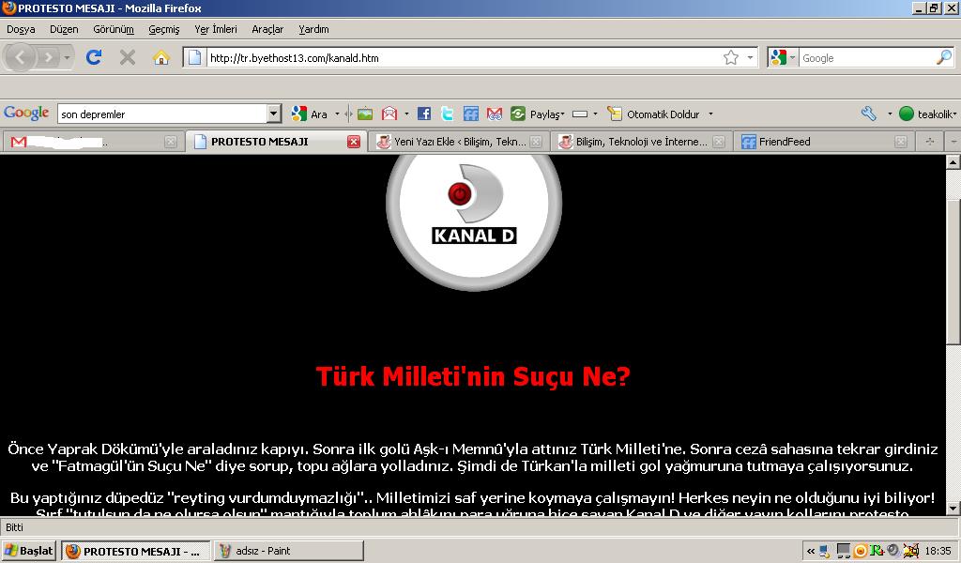This screenshot has width=961, height=563.
Task: Open the list-all-tabs dropdown arrow
Action: pyautogui.click(x=953, y=142)
